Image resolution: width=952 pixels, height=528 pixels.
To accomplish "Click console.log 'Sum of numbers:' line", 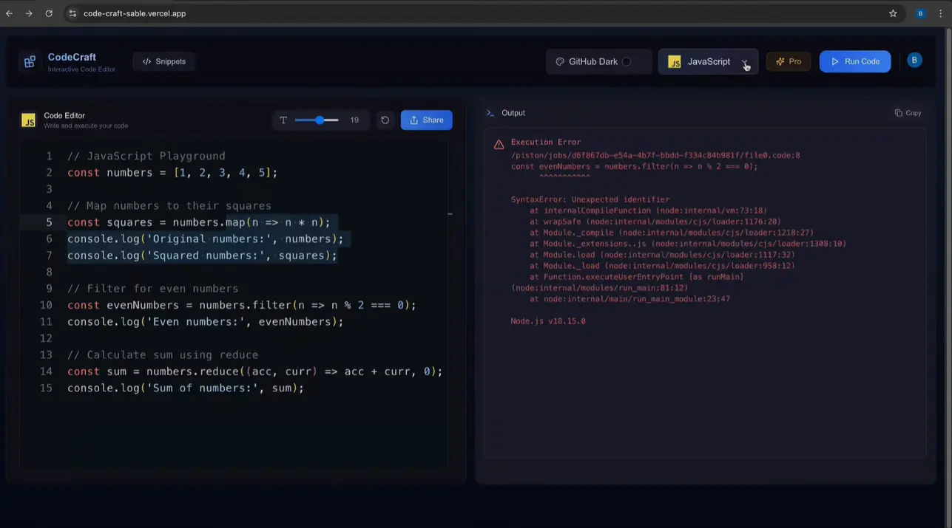I will [186, 388].
